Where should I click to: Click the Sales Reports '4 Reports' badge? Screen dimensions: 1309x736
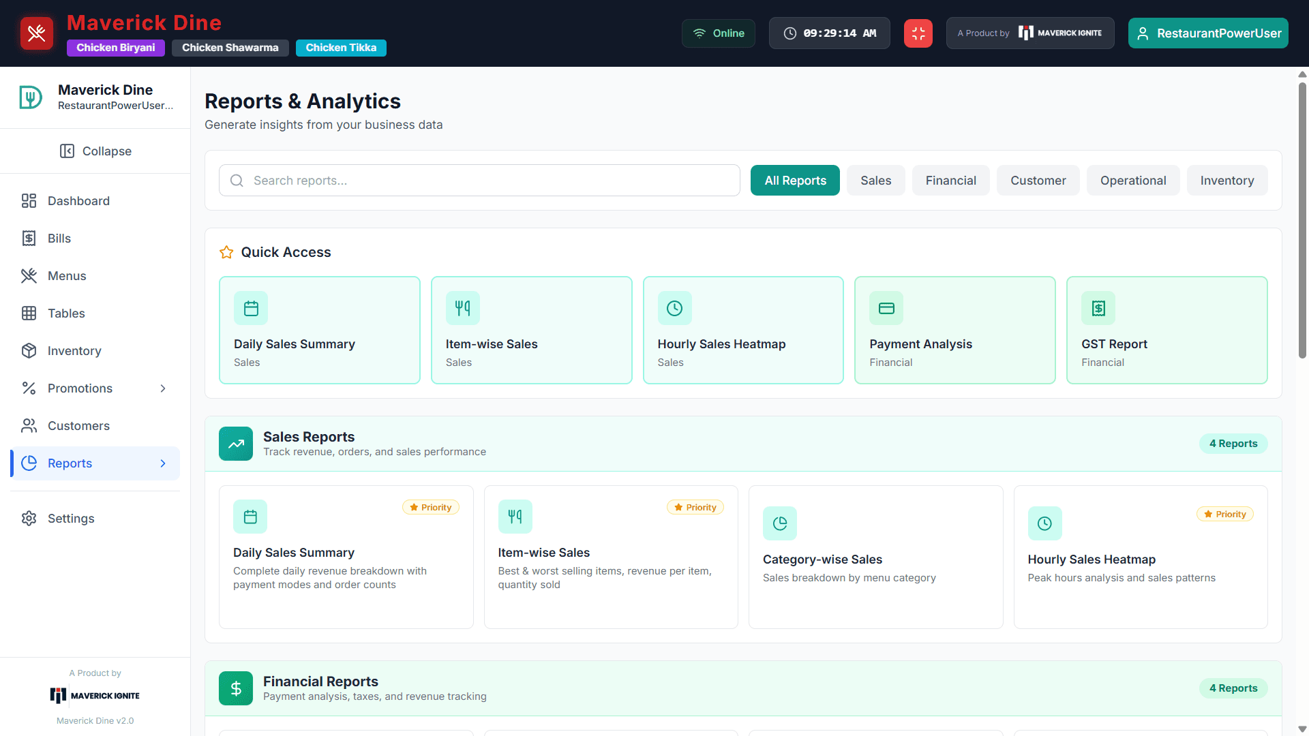[x=1233, y=444]
